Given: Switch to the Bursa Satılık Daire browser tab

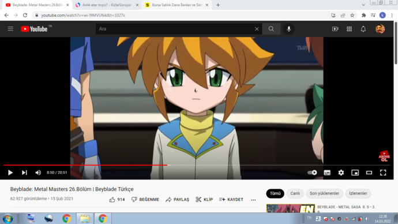Looking at the screenshot, I should [177, 5].
